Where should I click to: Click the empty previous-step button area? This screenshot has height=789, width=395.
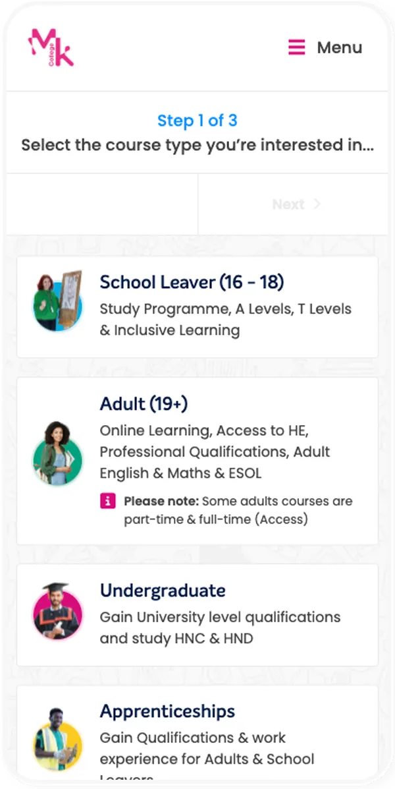(x=102, y=204)
